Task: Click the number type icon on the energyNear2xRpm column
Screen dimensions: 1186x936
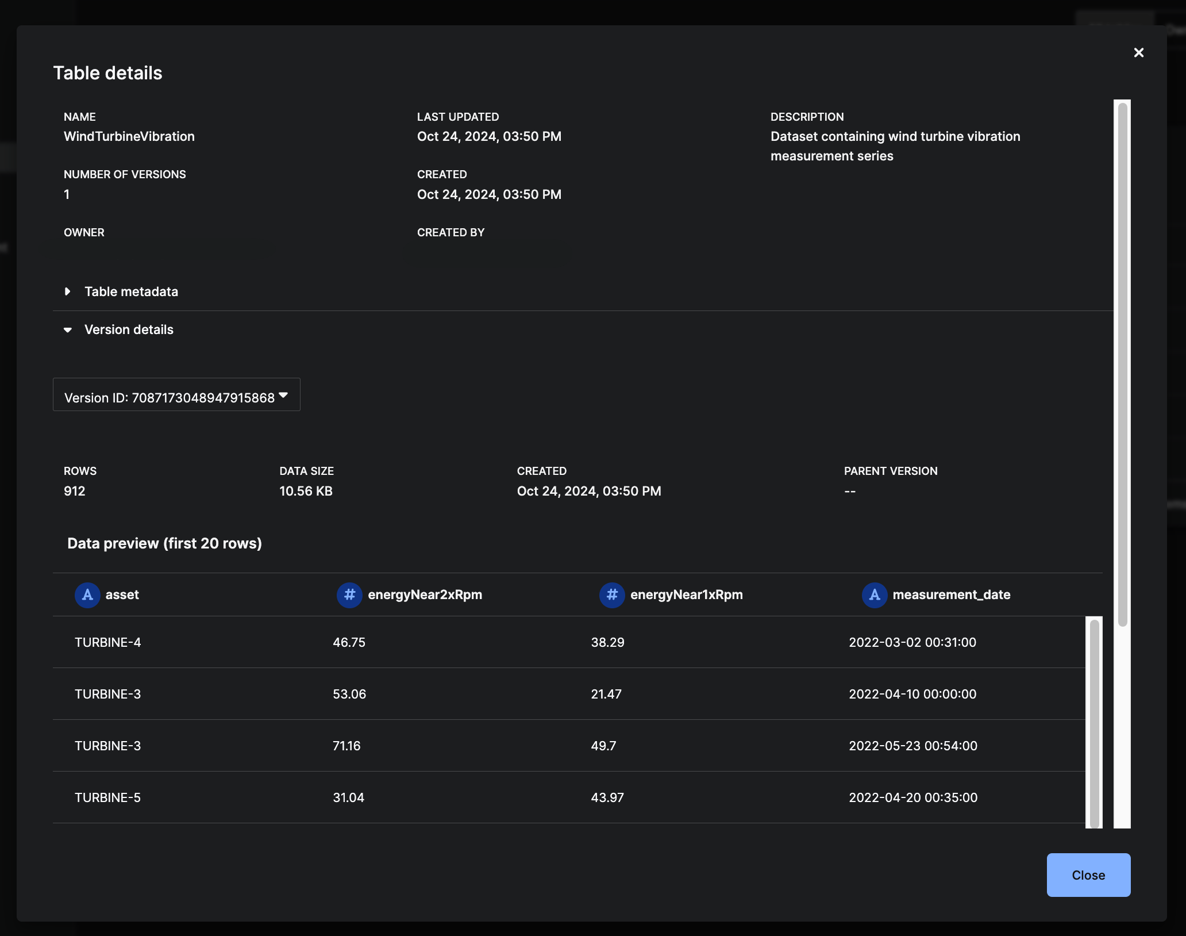Action: (349, 594)
